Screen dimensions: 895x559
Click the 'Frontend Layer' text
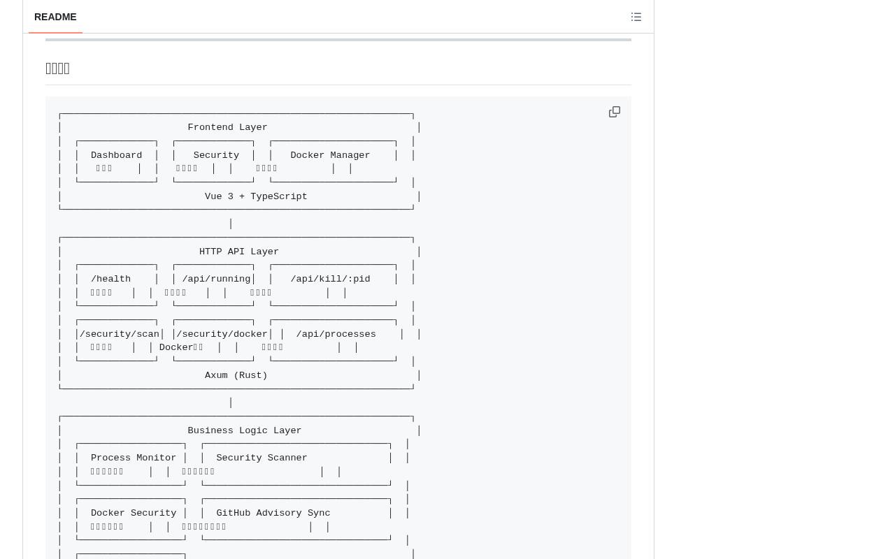click(x=228, y=128)
